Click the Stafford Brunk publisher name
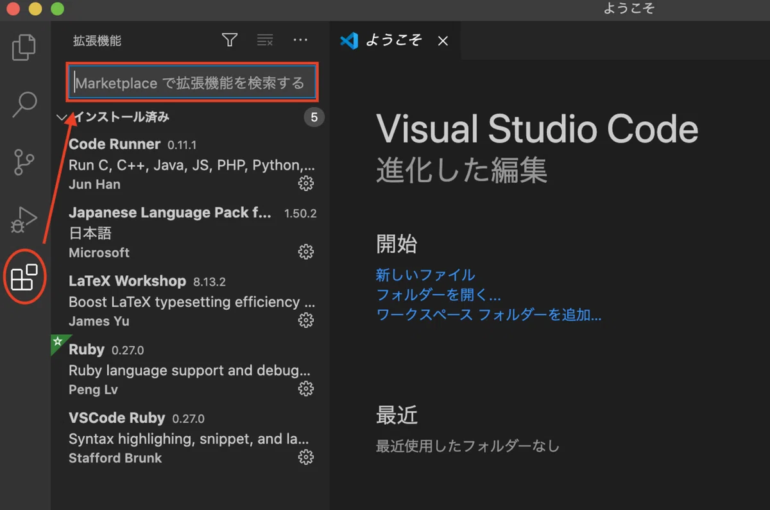This screenshot has height=510, width=770. click(115, 458)
